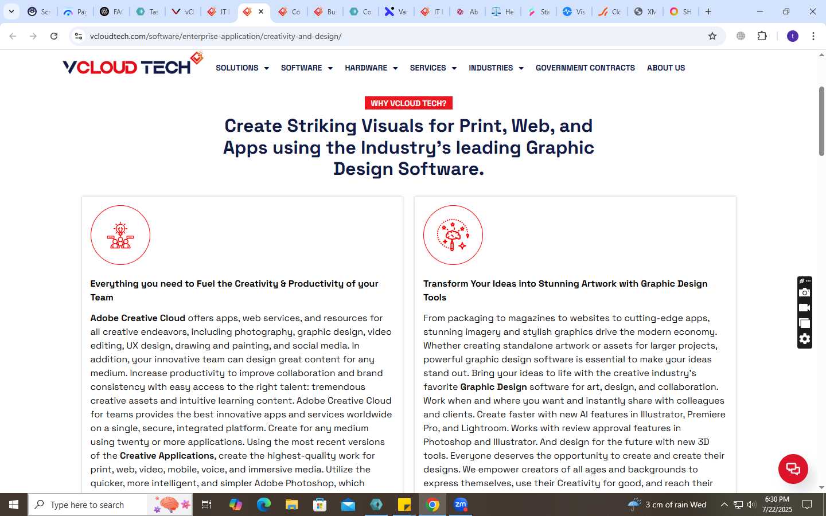This screenshot has width=826, height=516.
Task: Switch to the 'FAC' browser tab
Action: [x=111, y=11]
